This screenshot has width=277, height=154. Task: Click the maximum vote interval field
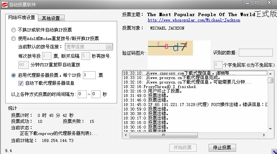(x=96, y=94)
